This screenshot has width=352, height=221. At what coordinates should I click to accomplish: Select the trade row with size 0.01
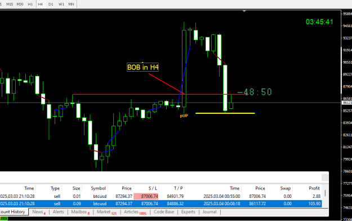coord(161,196)
